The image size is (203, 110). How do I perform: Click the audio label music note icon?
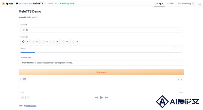(21, 79)
